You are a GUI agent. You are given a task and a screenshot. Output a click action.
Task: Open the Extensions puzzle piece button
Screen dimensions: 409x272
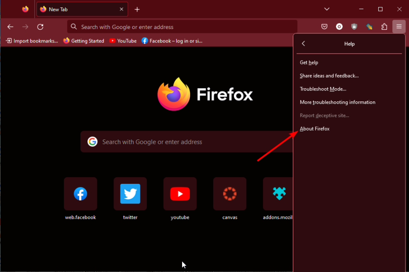[384, 27]
